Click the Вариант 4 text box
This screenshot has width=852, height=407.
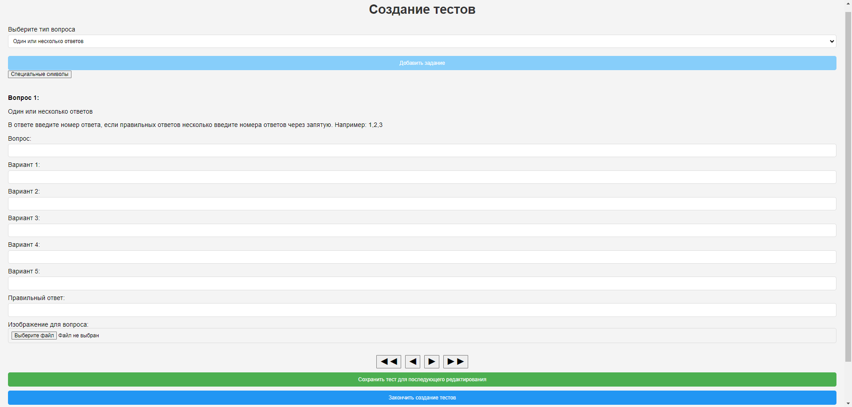point(422,257)
